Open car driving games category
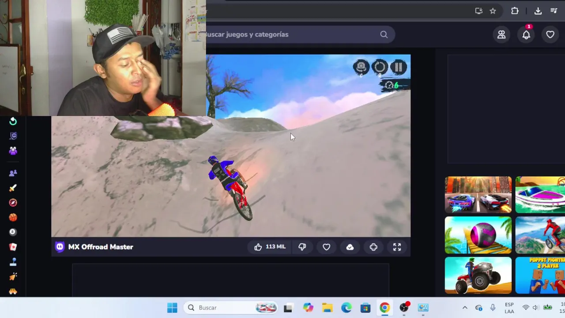Viewport: 565px width, 318px height. pyautogui.click(x=13, y=291)
